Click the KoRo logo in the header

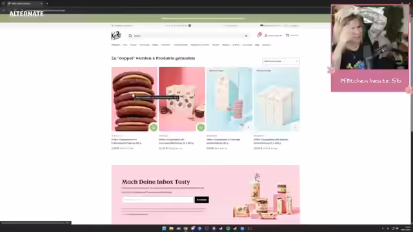click(116, 35)
